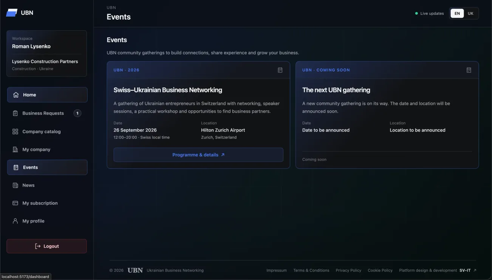Click the green Live updates status dot
The image size is (492, 280).
[x=416, y=14]
